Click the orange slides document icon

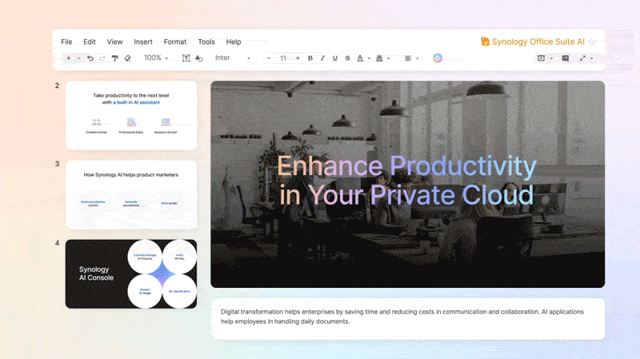pyautogui.click(x=485, y=42)
